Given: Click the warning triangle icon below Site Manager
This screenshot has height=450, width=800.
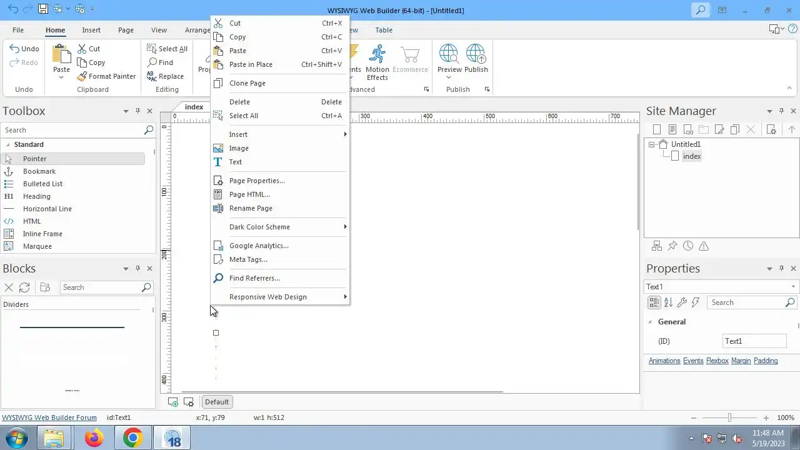Looking at the screenshot, I should (x=704, y=246).
